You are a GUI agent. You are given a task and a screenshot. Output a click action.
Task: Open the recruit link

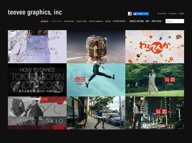[172, 14]
